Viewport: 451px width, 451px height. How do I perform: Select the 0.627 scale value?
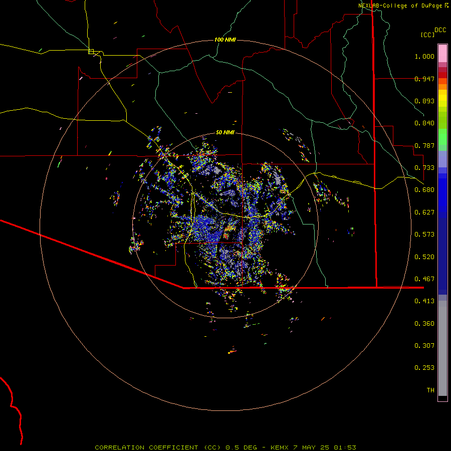click(x=424, y=212)
